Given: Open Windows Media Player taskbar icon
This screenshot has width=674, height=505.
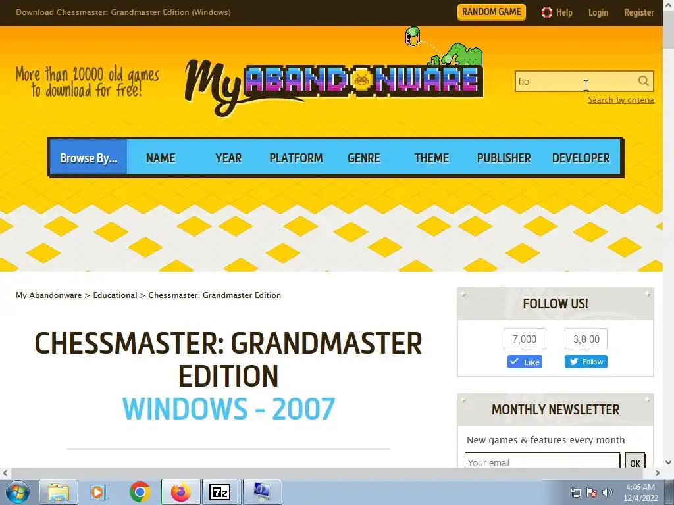Looking at the screenshot, I should (98, 492).
